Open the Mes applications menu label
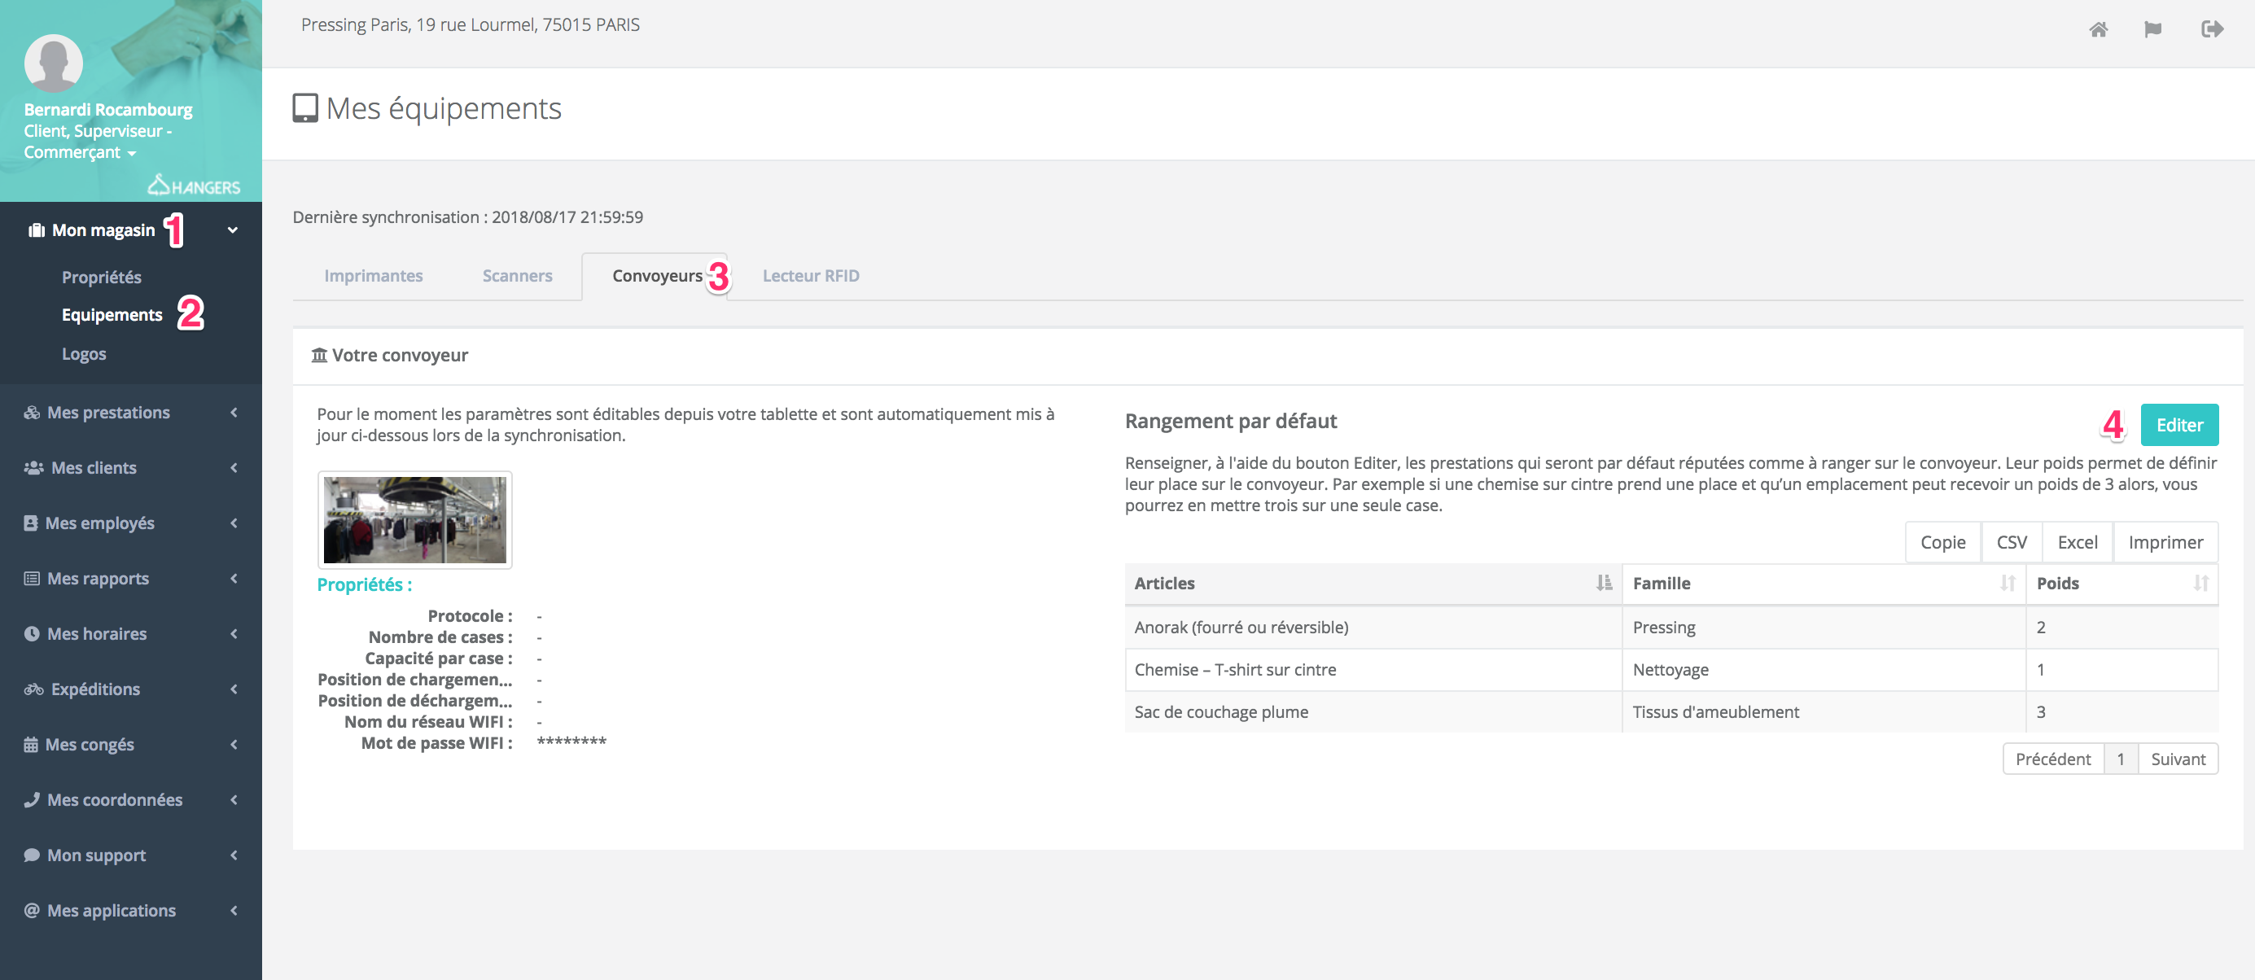Image resolution: width=2255 pixels, height=980 pixels. 112,910
